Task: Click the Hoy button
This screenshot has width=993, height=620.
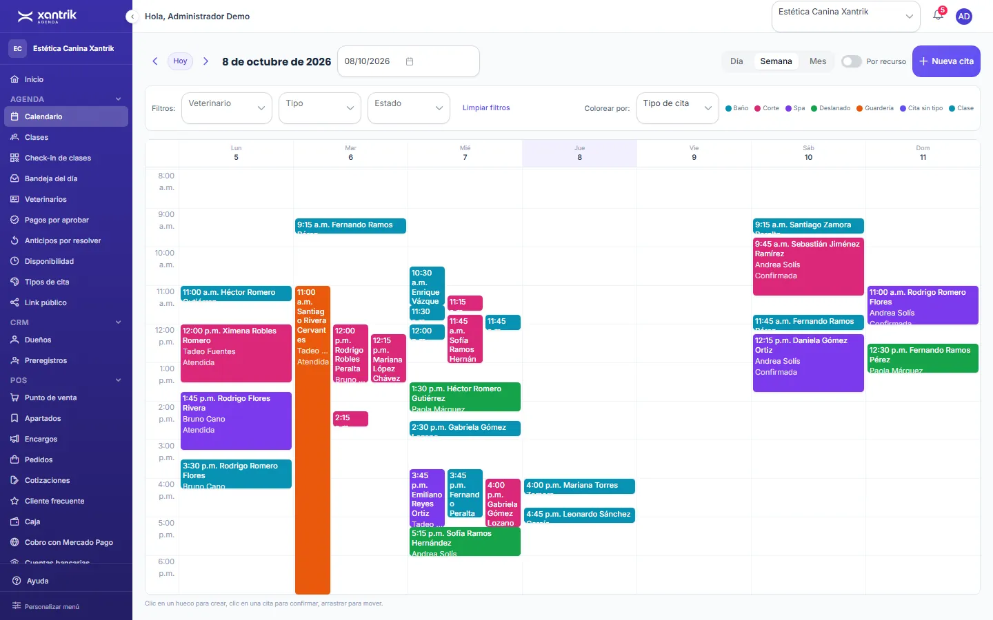Action: tap(180, 61)
